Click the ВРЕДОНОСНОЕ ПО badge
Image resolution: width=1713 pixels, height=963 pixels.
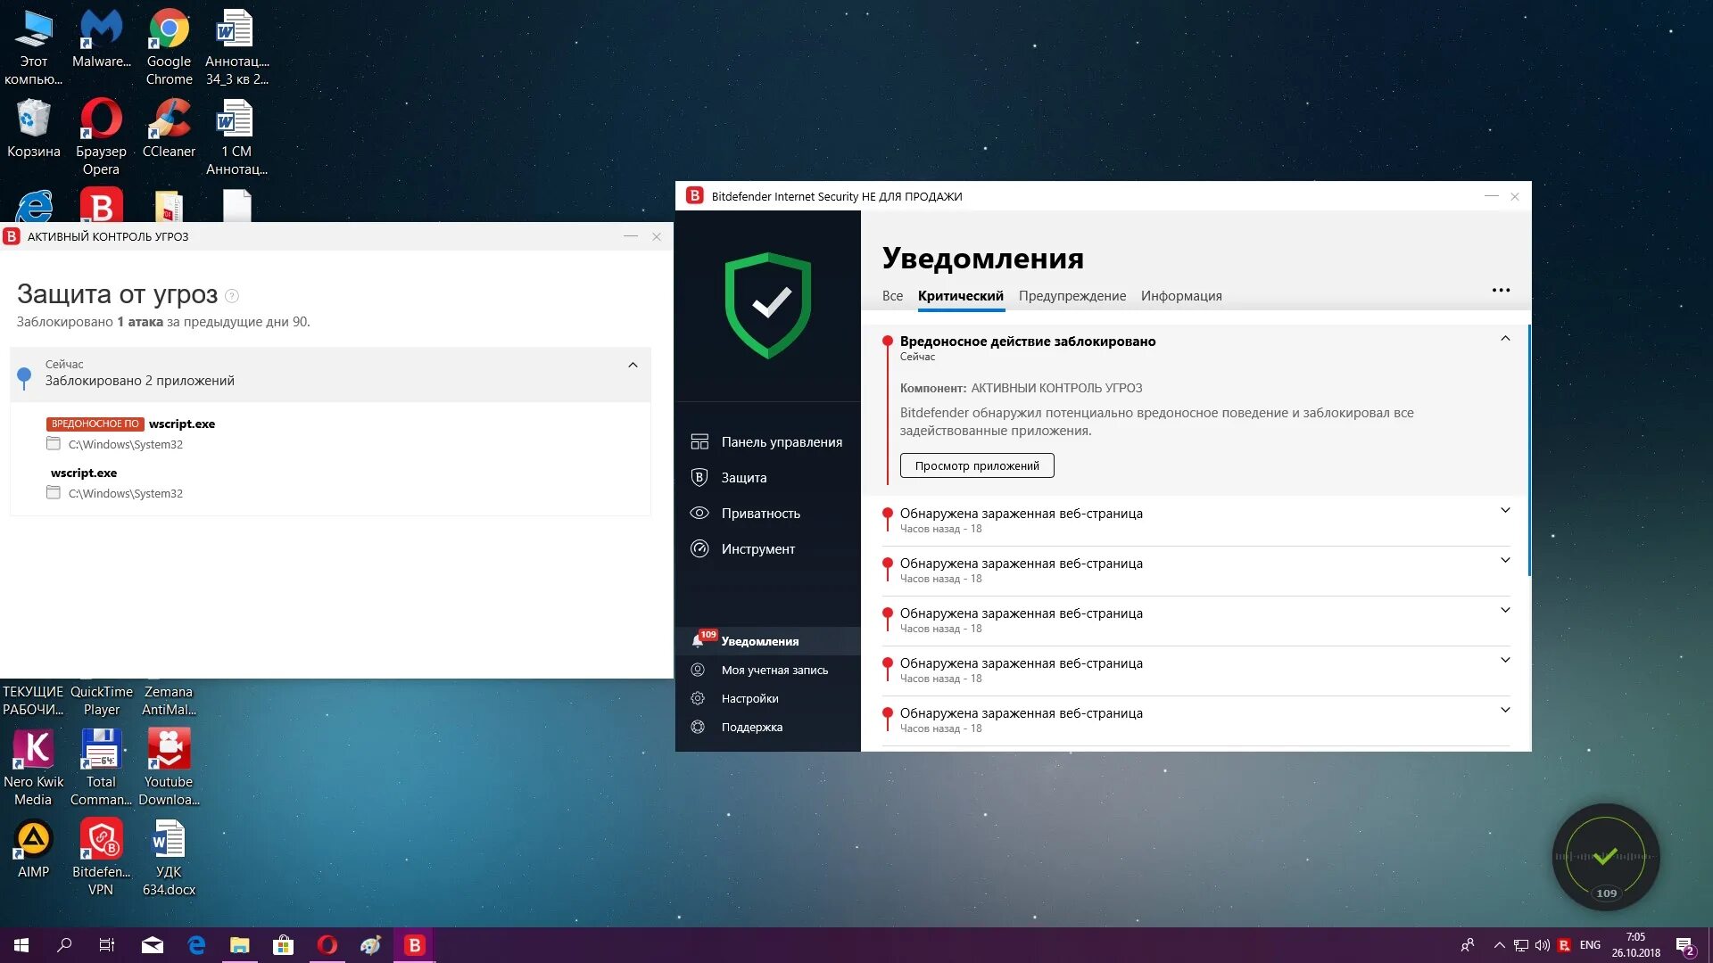(x=95, y=424)
